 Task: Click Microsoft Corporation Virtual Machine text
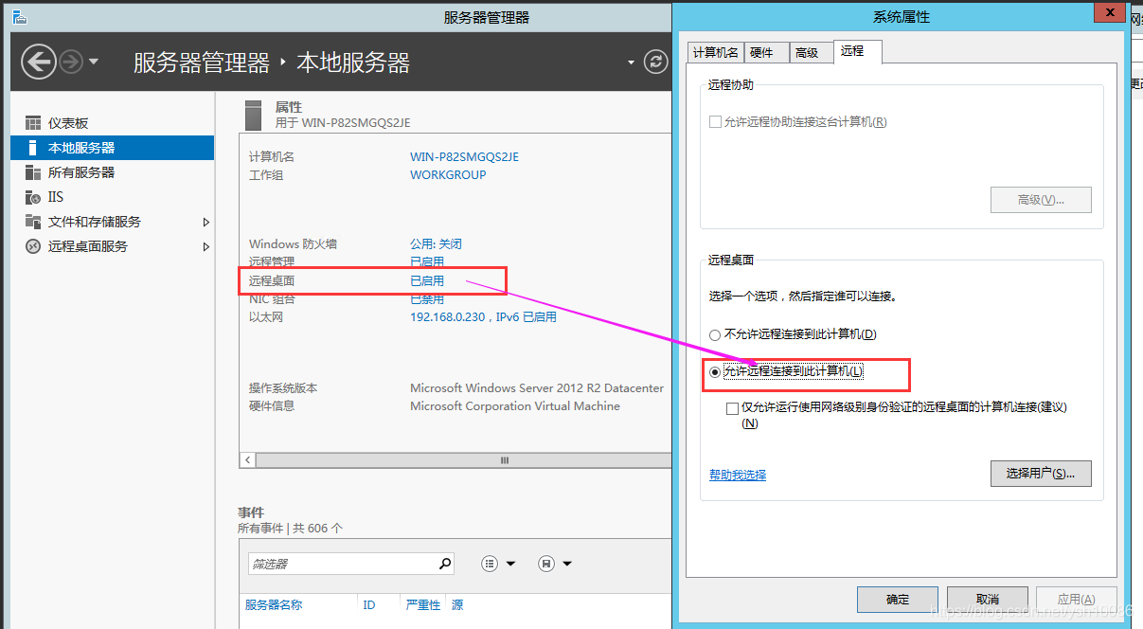[x=515, y=406]
